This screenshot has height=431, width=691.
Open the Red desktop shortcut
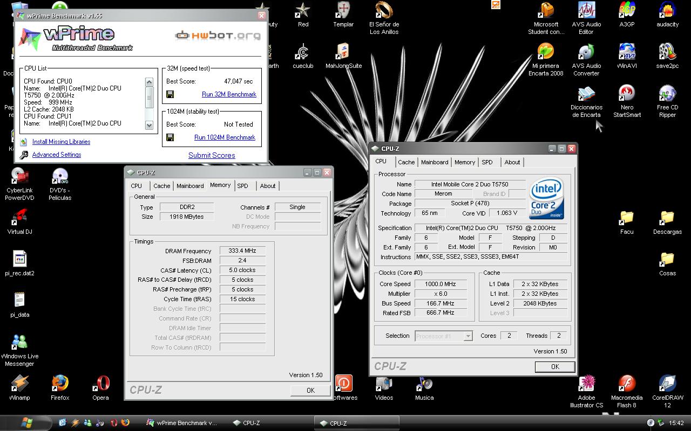click(x=303, y=15)
